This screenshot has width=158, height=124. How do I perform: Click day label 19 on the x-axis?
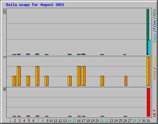93,121
